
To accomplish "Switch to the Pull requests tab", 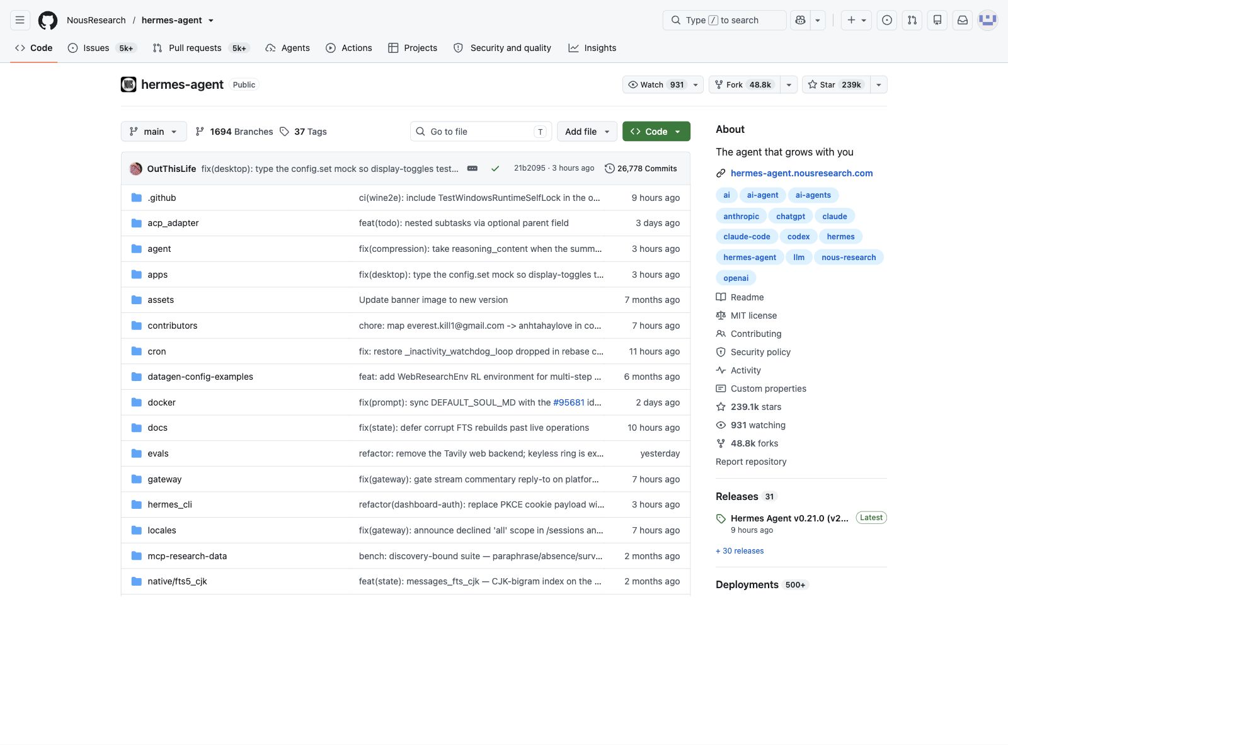I will click(201, 48).
